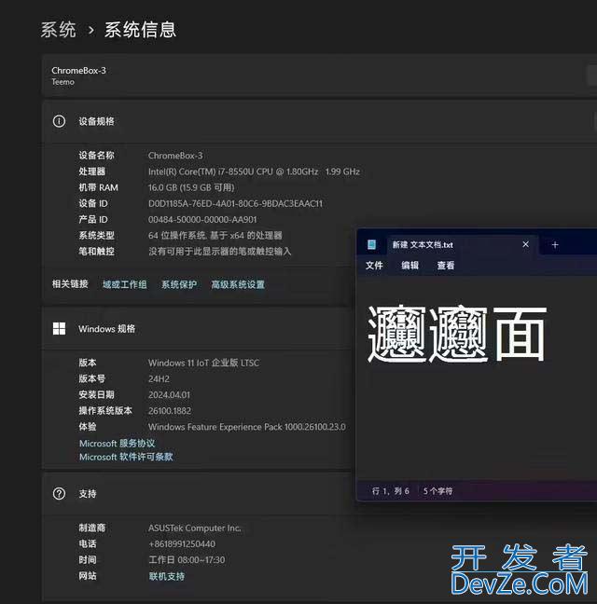
Task: Click the pen and touch value 没有可用于此显示器的笔或触控输入
Action: coord(220,252)
